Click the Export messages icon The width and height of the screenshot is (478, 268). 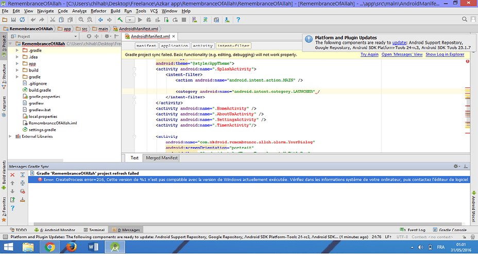pyautogui.click(x=12, y=200)
